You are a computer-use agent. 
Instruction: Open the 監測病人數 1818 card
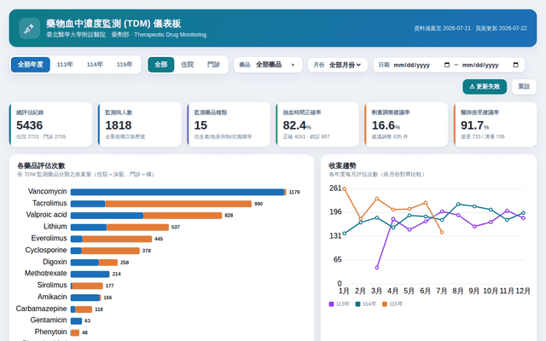(x=140, y=124)
